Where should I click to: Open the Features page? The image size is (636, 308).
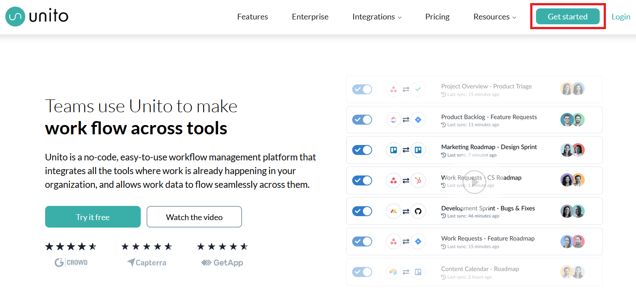pos(252,17)
